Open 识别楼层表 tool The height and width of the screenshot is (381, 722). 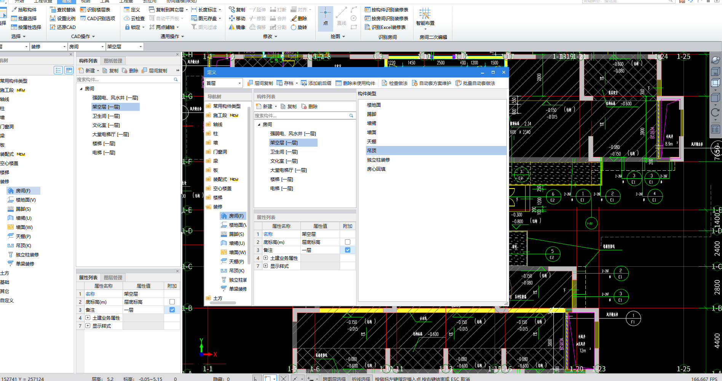(x=95, y=10)
